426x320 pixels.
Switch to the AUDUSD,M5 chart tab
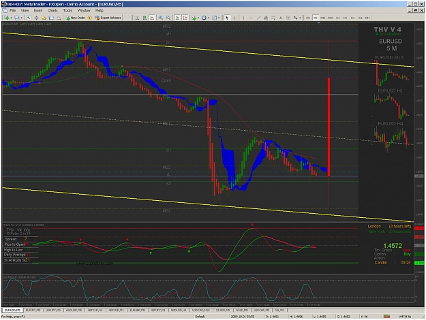tap(74, 310)
